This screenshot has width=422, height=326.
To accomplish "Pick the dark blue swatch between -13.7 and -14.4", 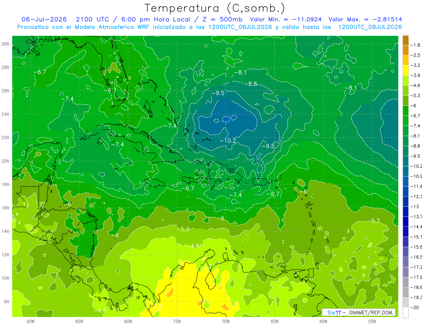I will point(405,221).
